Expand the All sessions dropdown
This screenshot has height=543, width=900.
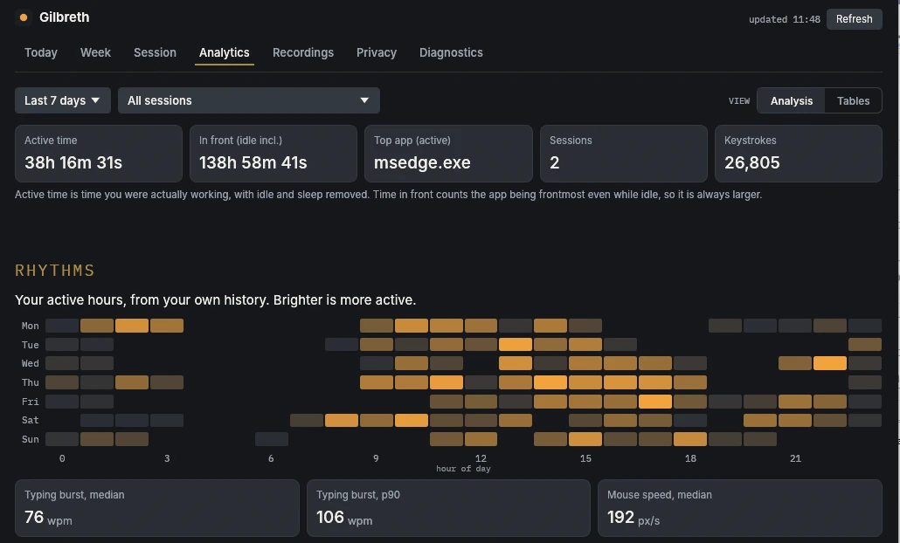(x=248, y=100)
